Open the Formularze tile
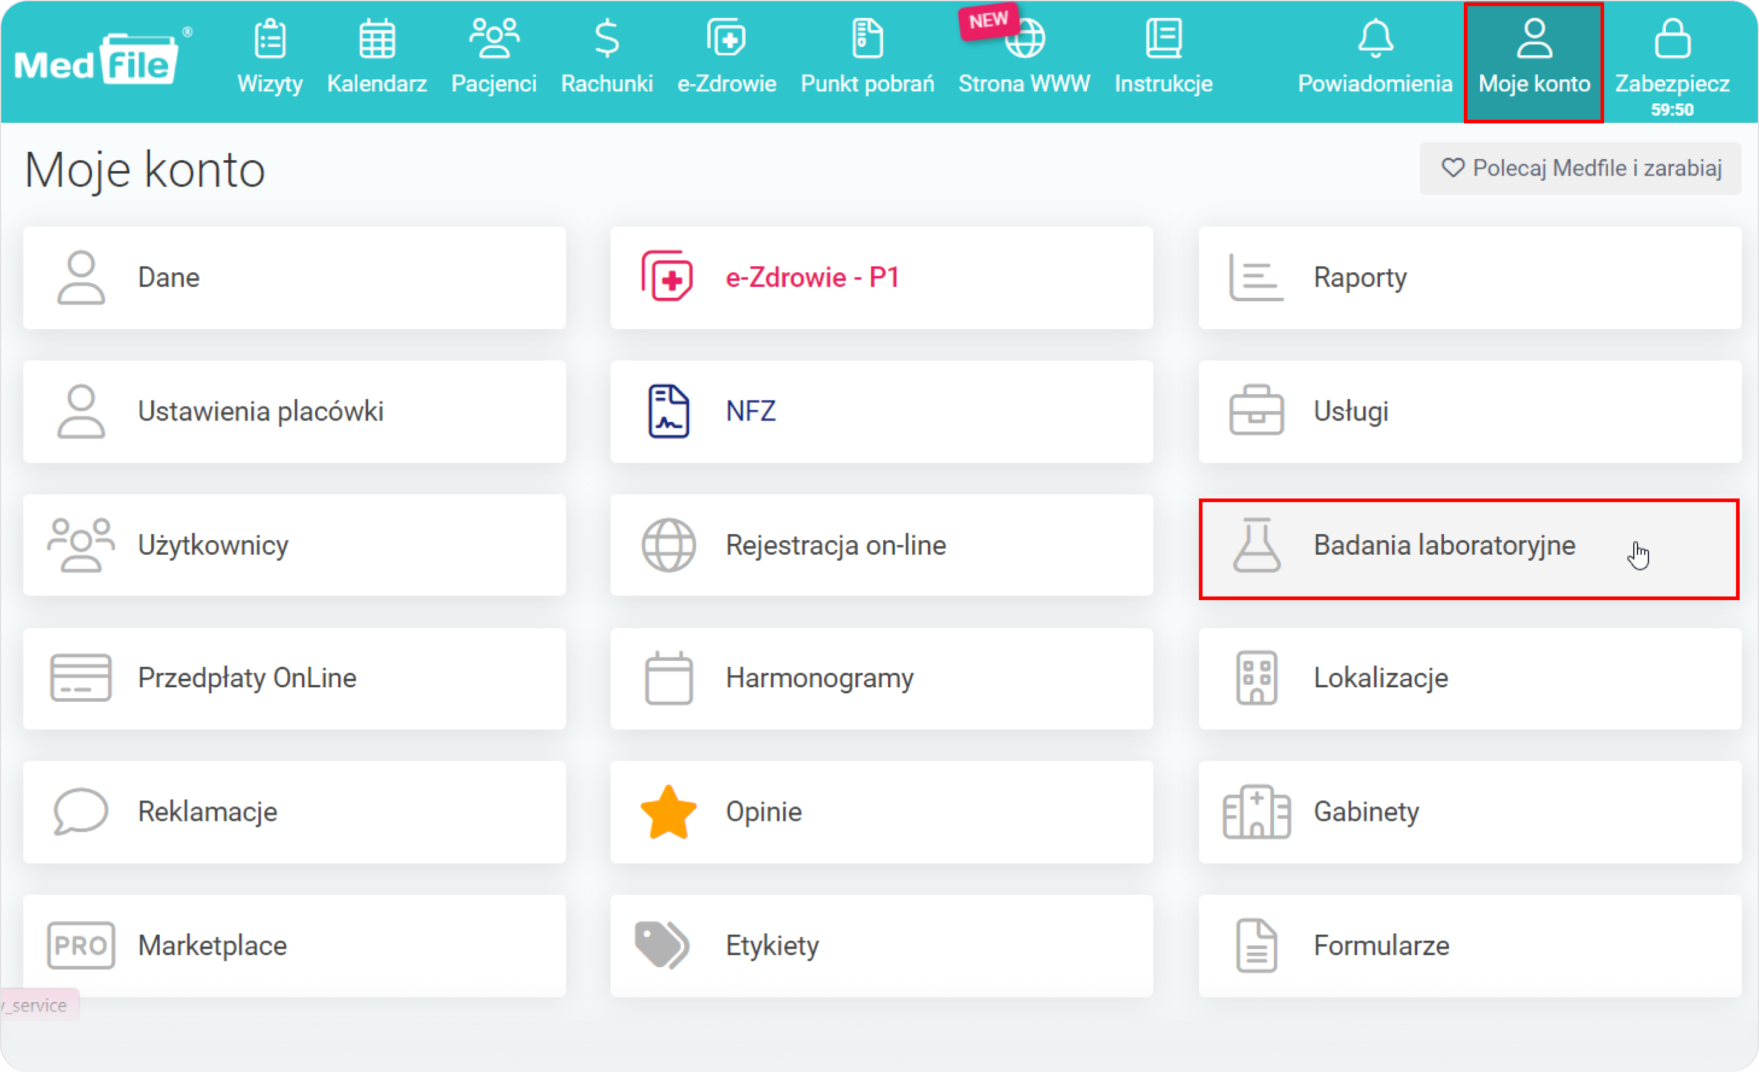1759x1072 pixels. point(1470,945)
